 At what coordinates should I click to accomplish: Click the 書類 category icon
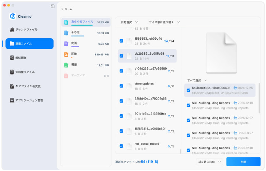pyautogui.click(x=66, y=65)
